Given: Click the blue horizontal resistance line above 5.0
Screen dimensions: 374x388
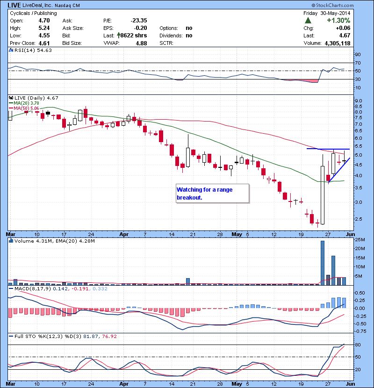Looking at the screenshot, I should 328,149.
